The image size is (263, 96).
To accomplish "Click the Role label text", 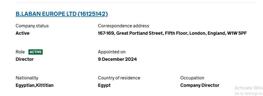I will (x=20, y=52).
